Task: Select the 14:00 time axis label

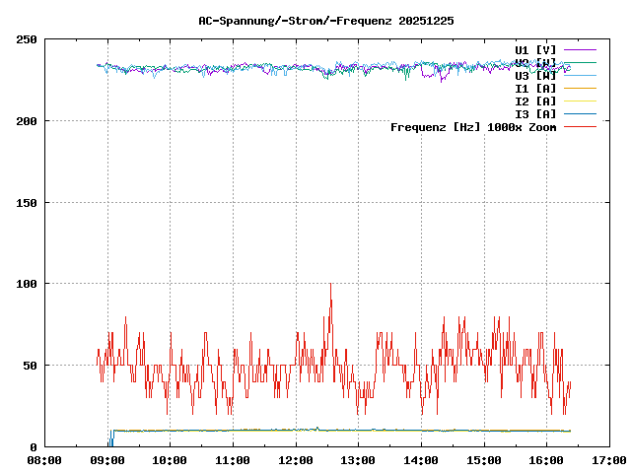Action: 421,459
